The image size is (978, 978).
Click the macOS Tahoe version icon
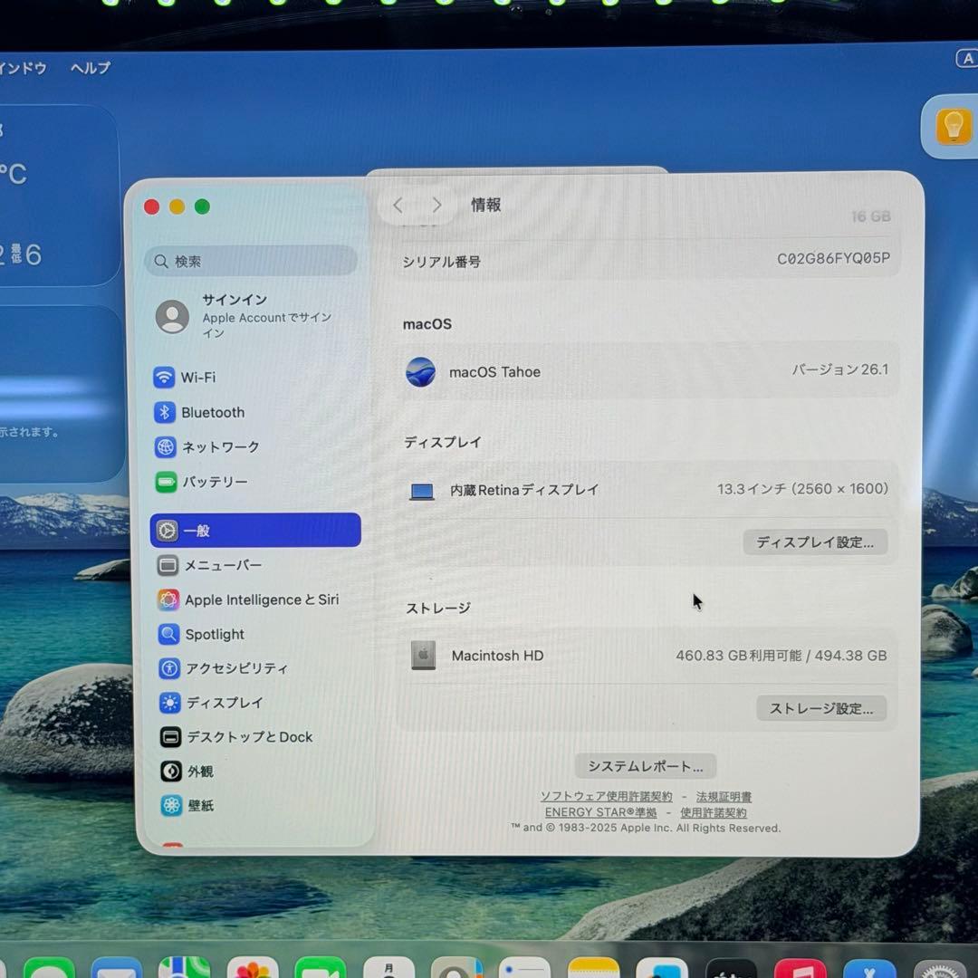[420, 371]
